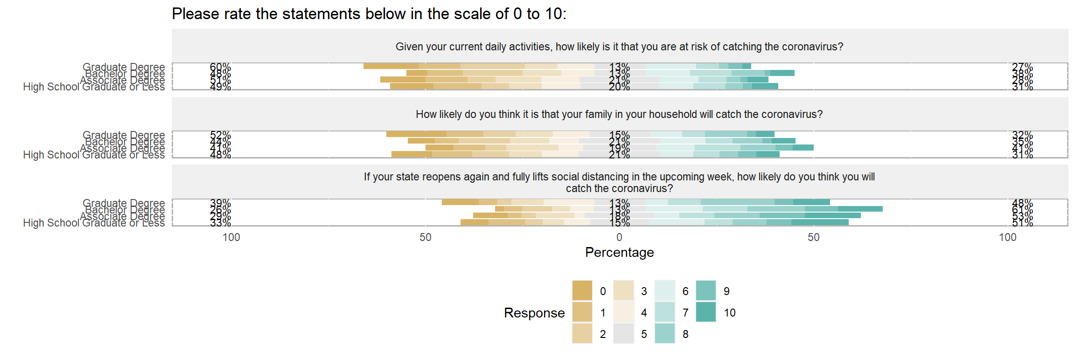
Task: Select the gray legend swatch labeled 5
Action: point(623,334)
